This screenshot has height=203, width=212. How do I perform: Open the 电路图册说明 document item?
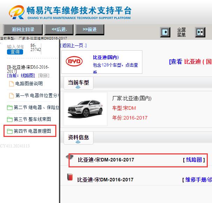click(x=29, y=84)
